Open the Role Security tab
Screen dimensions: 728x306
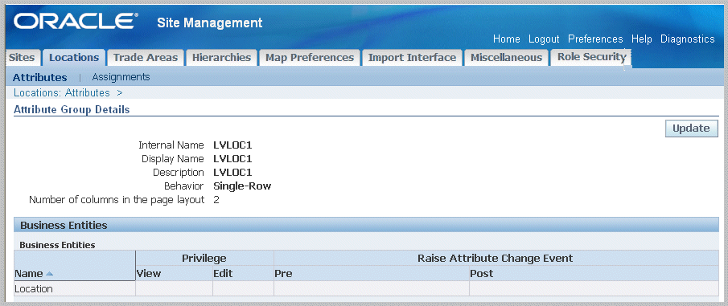(591, 57)
